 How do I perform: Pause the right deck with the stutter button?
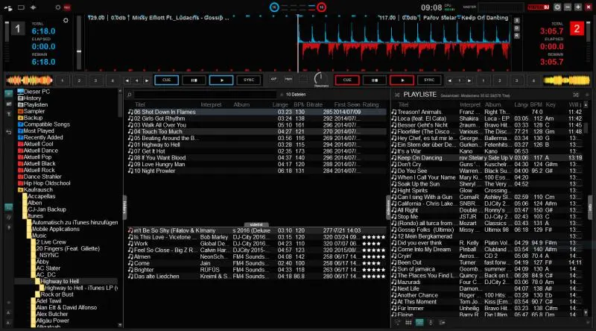(x=375, y=79)
